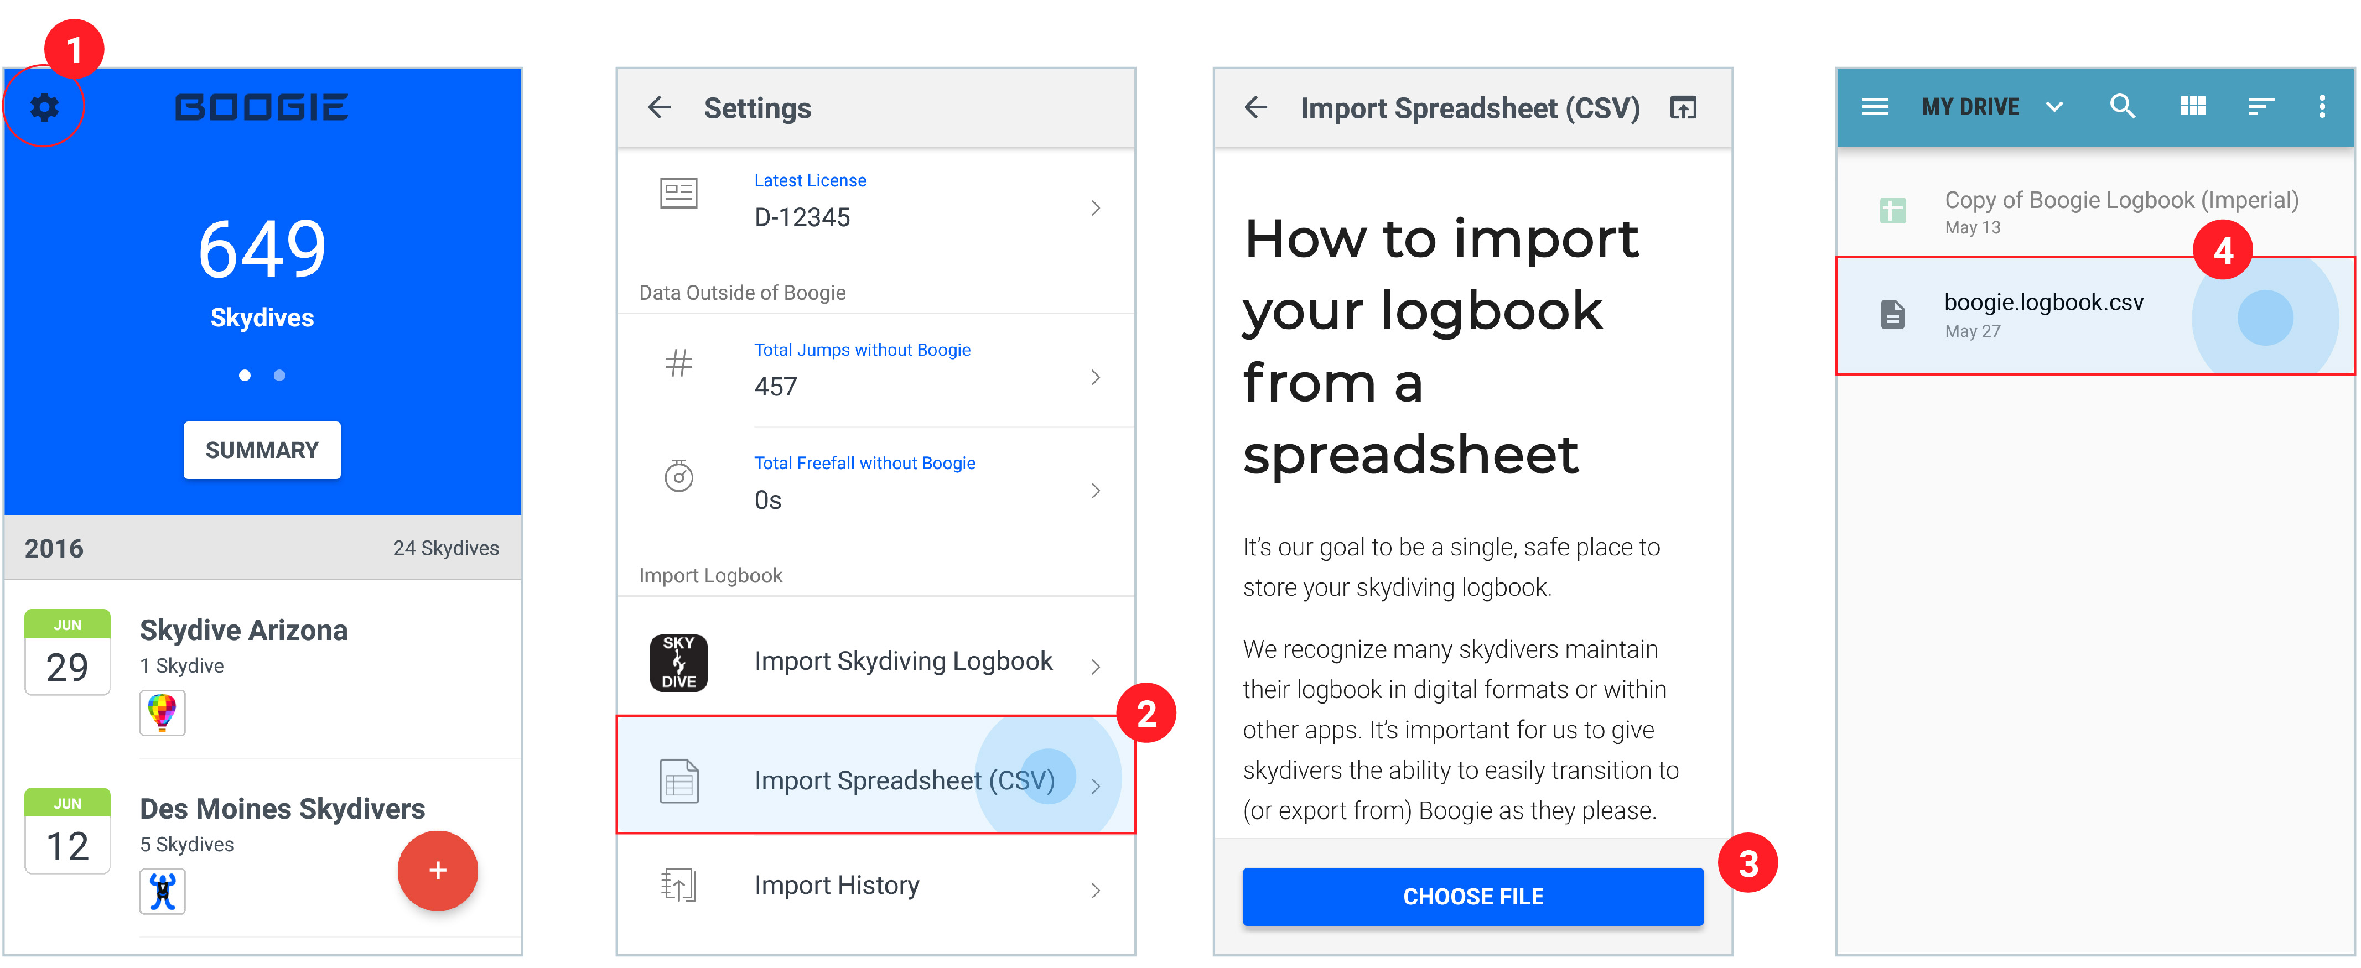
Task: Open Drive's three-dot overflow menu
Action: pyautogui.click(x=2322, y=106)
